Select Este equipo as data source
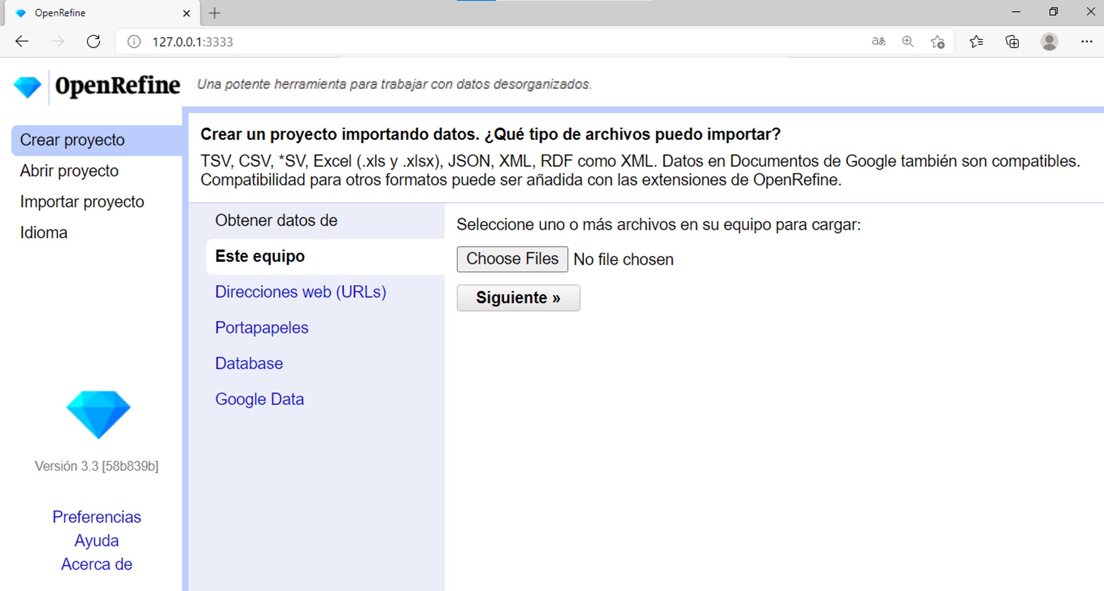This screenshot has height=591, width=1104. (326, 256)
